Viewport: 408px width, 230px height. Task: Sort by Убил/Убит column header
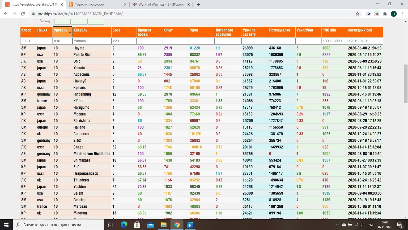click(x=308, y=32)
